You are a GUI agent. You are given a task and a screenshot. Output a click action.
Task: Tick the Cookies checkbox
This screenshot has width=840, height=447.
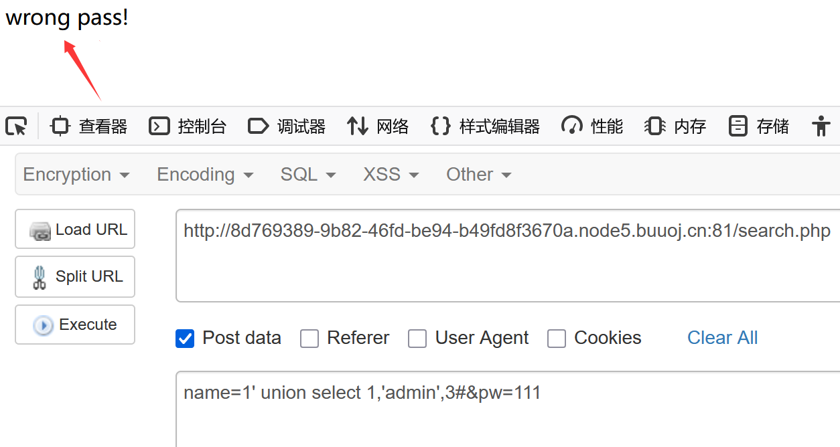click(x=557, y=339)
